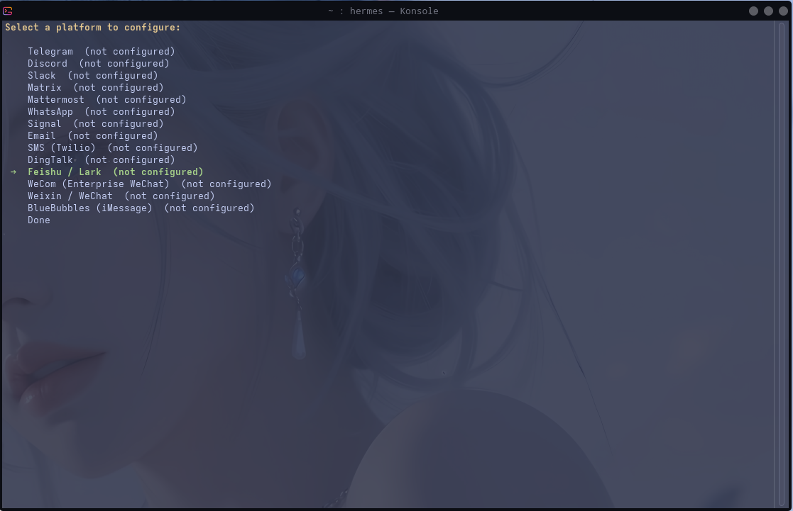Pick the Slack platform option
Viewport: 793px width, 511px height.
click(42, 76)
